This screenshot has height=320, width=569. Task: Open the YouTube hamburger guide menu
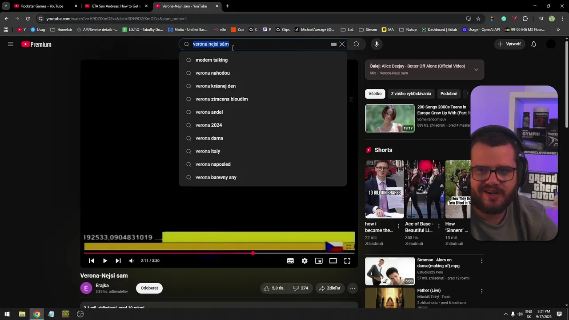pos(11,44)
